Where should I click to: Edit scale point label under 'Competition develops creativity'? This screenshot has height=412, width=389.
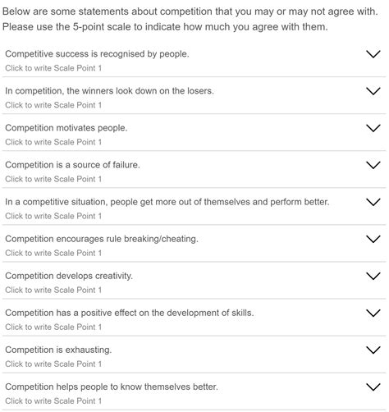[53, 290]
